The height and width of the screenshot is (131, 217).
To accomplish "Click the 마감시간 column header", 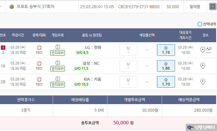I will click(18, 35).
